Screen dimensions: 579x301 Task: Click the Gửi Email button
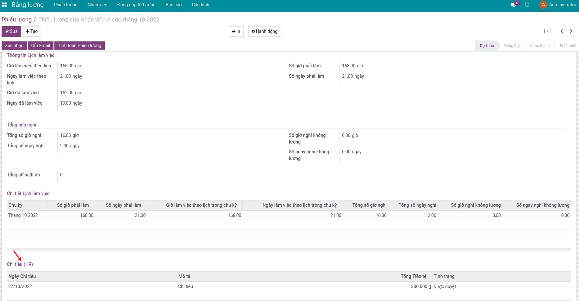40,46
